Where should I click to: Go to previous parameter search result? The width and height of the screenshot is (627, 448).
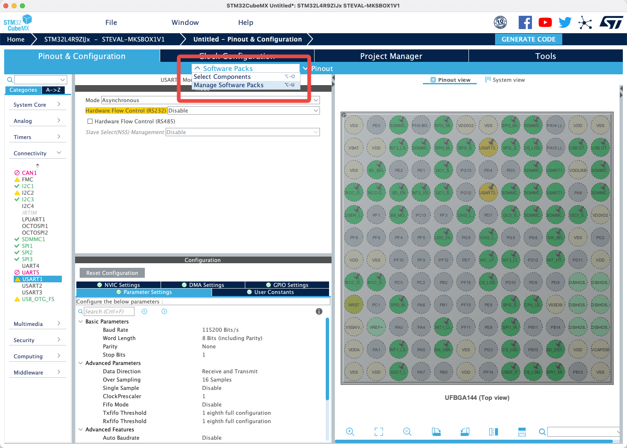coord(144,311)
